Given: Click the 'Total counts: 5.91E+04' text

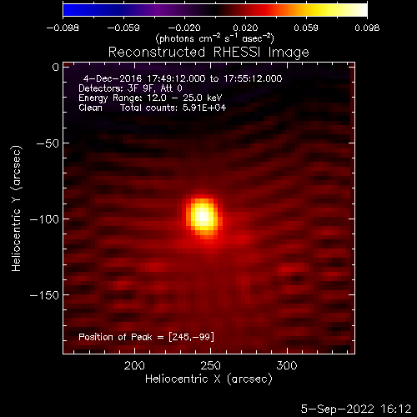Looking at the screenshot, I should 173,108.
